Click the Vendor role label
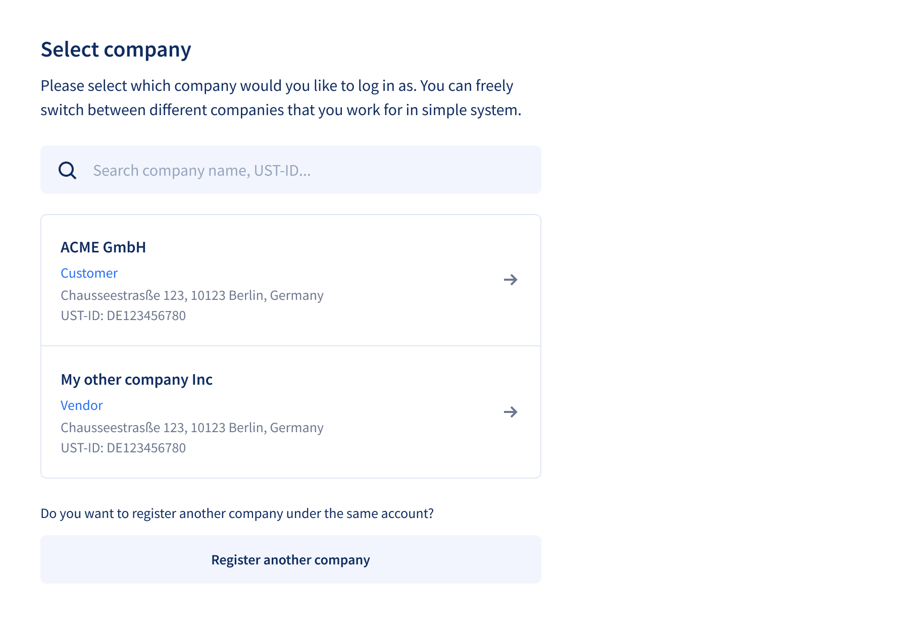The width and height of the screenshot is (909, 624). 82,405
